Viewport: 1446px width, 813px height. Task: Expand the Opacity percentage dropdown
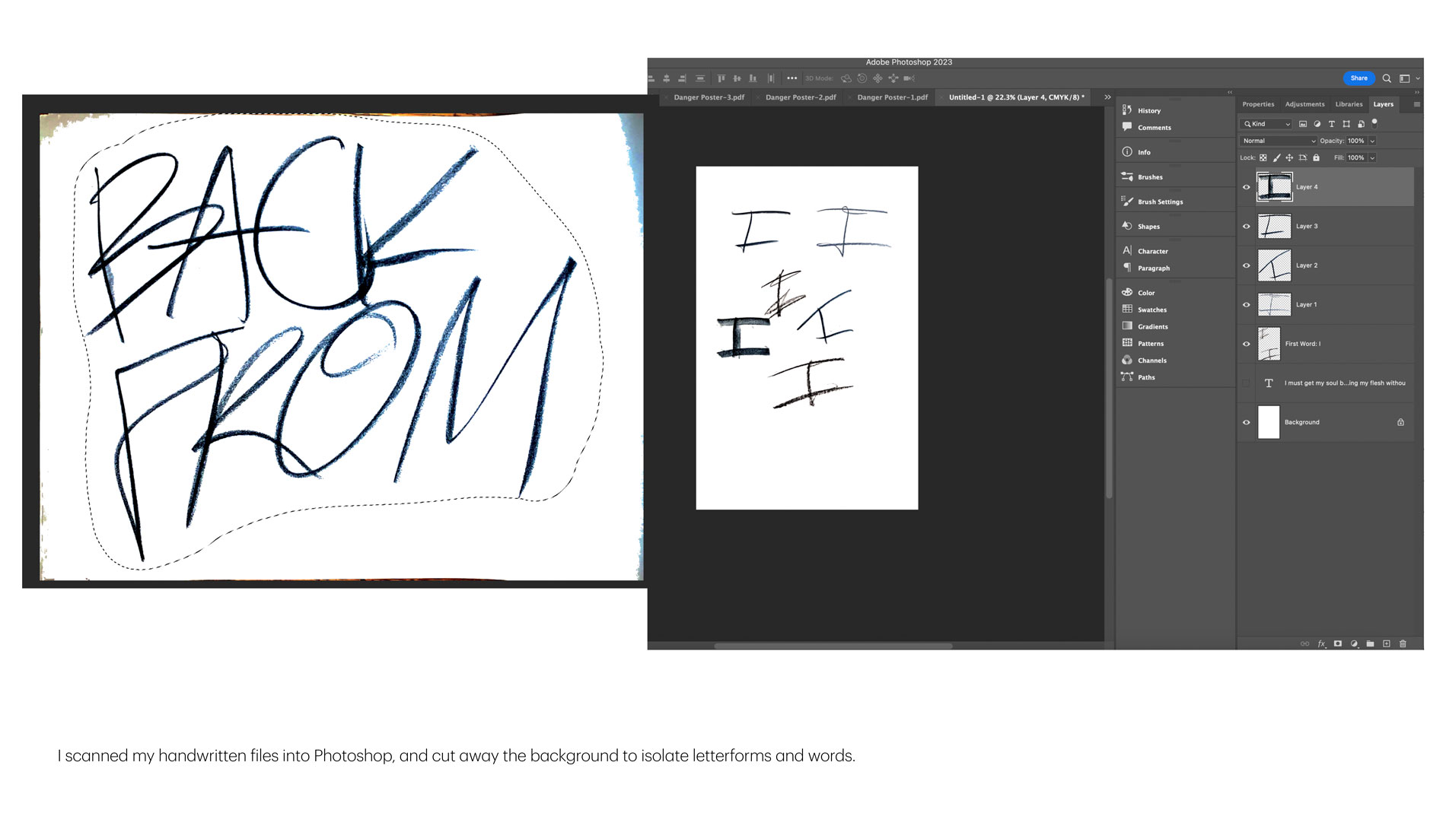point(1371,141)
